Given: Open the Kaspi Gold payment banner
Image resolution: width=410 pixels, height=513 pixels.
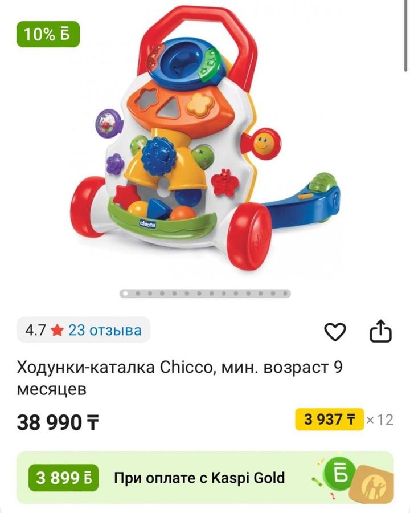Looking at the screenshot, I should 205,478.
